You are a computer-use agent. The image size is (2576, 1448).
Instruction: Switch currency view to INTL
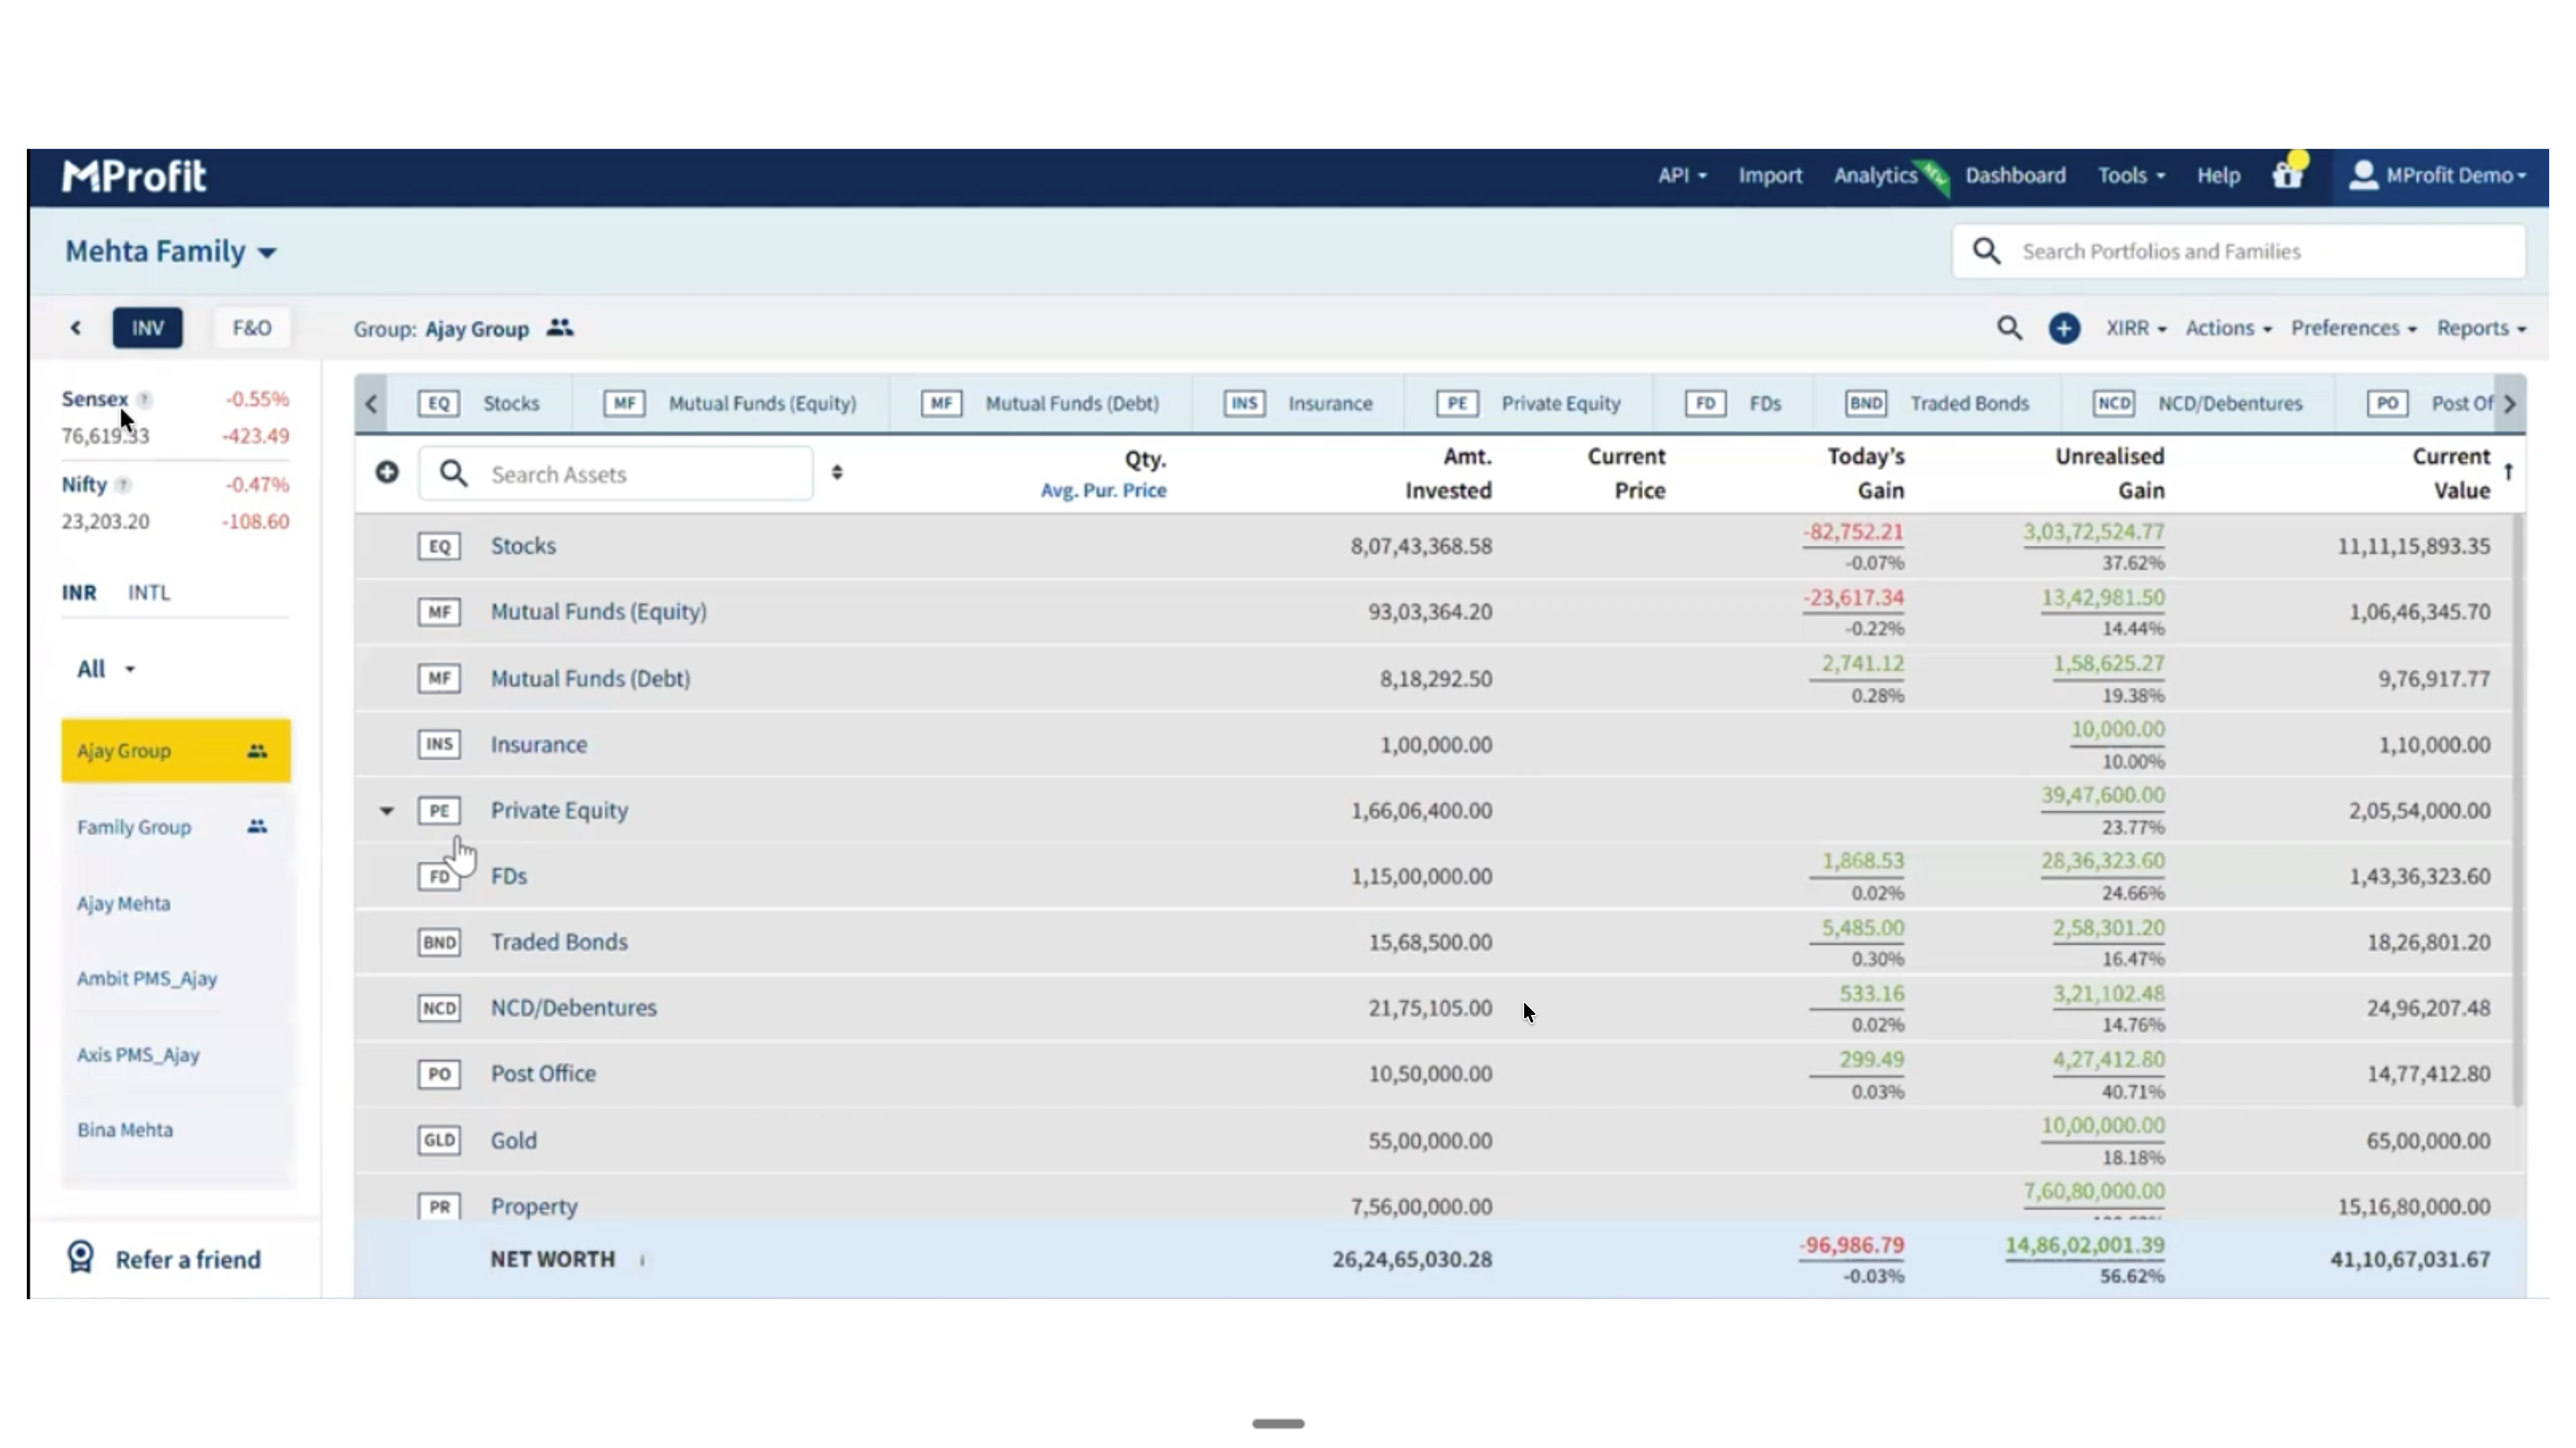[x=149, y=593]
